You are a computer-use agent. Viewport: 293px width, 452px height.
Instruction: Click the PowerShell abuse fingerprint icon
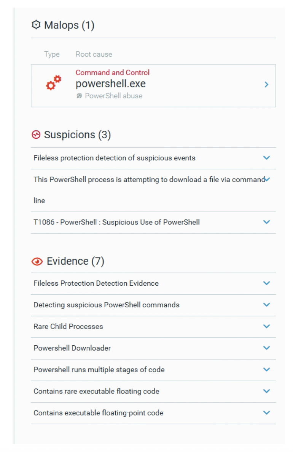[x=80, y=96]
